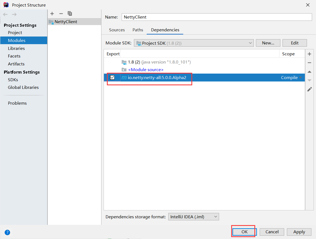The height and width of the screenshot is (239, 316).
Task: Open Global Libraries settings
Action: 24,87
